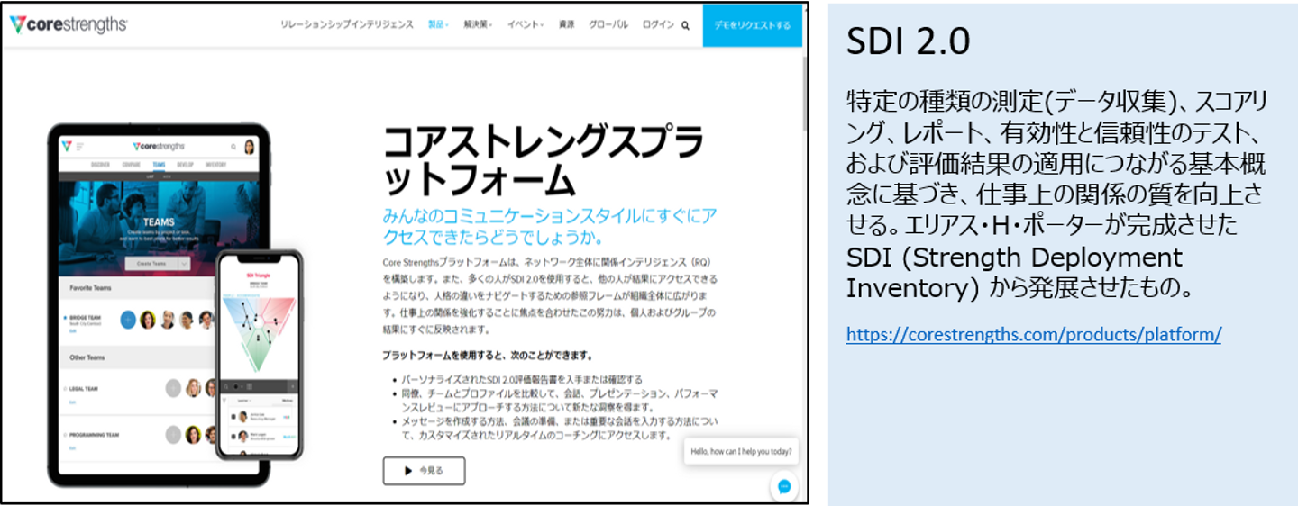This screenshot has height=506, width=1298.
Task: Click リレーションシップインテリジェンス menu item
Action: [x=347, y=25]
